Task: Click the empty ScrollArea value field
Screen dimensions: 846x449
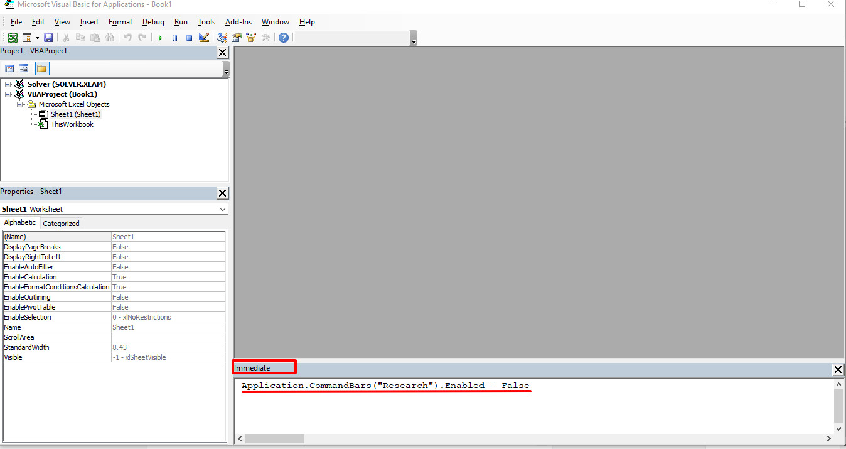Action: (168, 337)
